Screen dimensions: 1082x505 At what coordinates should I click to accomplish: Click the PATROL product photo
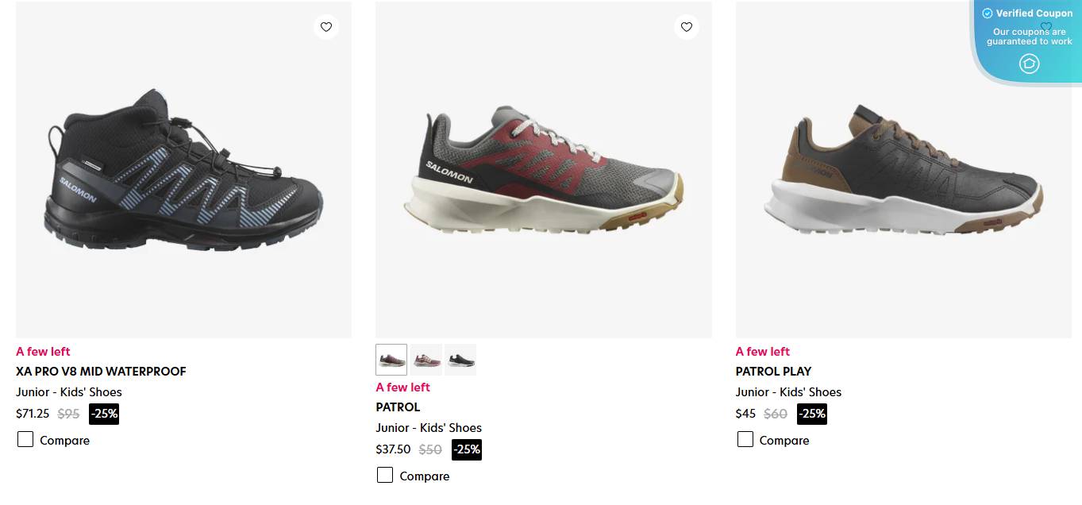[x=543, y=169]
